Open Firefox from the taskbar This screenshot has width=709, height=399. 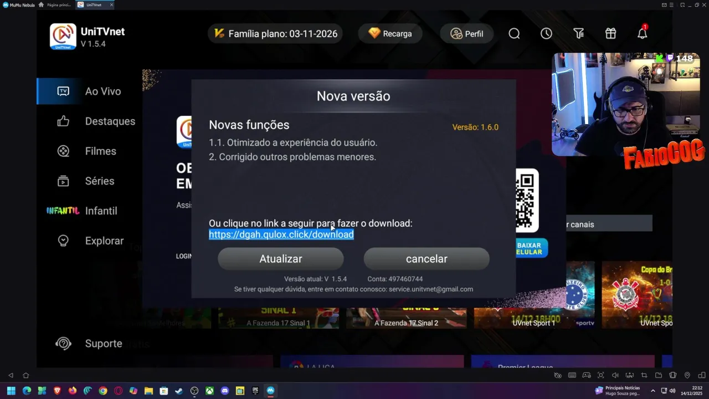click(73, 391)
